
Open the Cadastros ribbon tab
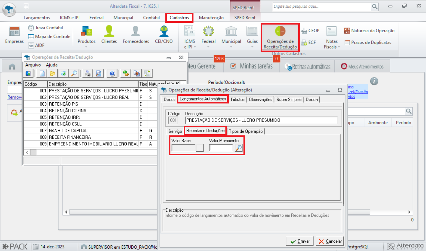point(179,18)
